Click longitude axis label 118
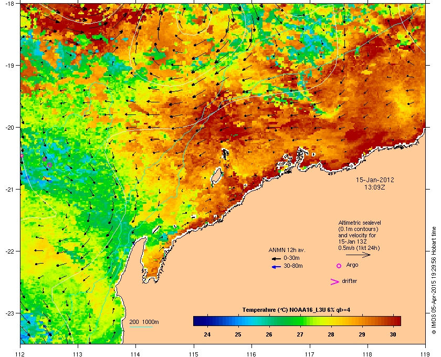This screenshot has width=441, height=357. tap(367, 354)
